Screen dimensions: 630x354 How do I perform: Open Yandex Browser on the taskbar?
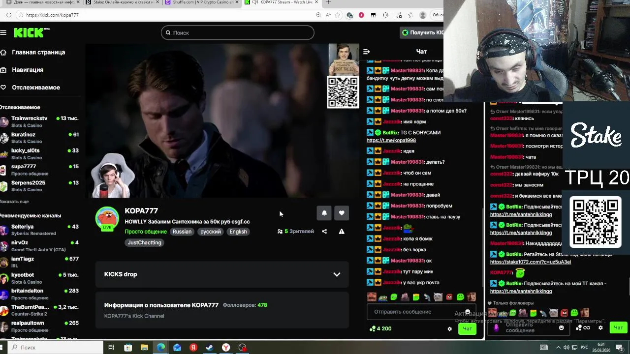pos(226,348)
